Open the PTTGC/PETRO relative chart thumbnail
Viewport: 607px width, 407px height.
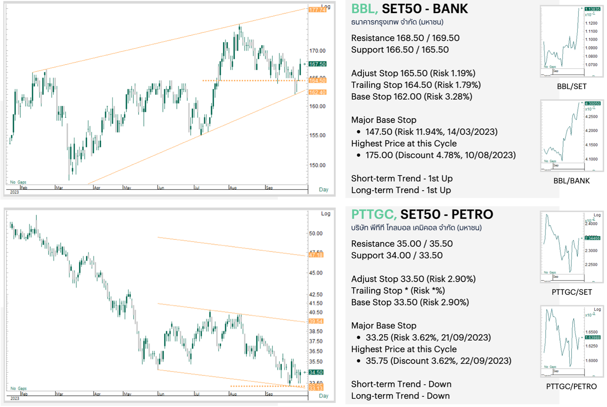[571, 341]
